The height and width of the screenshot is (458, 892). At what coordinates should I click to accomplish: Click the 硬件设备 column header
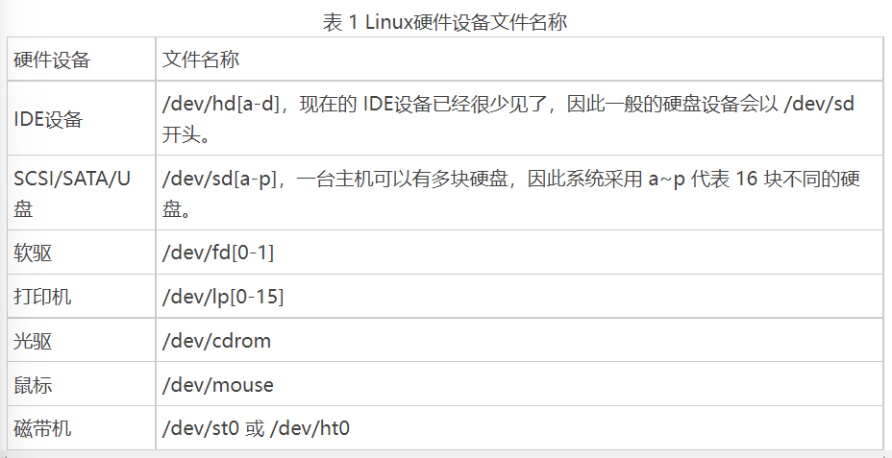coord(82,60)
